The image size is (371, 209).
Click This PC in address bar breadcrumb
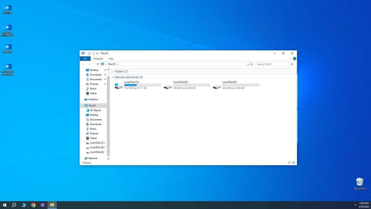point(112,64)
